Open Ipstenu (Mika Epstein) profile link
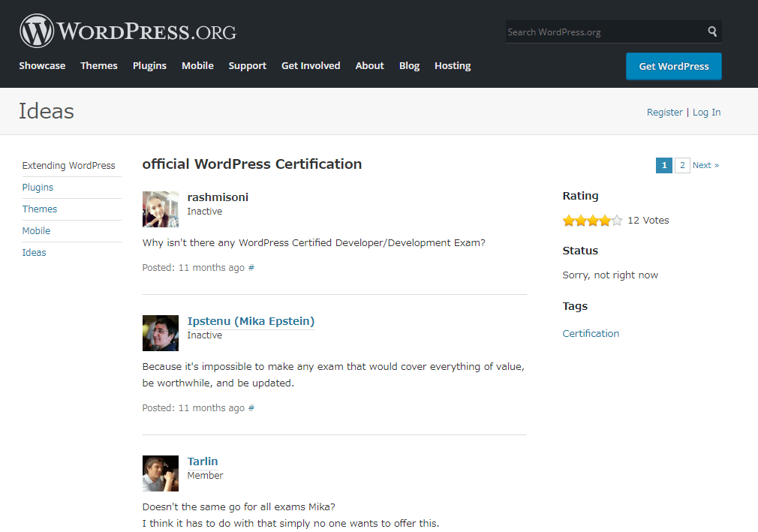758x532 pixels. point(251,321)
